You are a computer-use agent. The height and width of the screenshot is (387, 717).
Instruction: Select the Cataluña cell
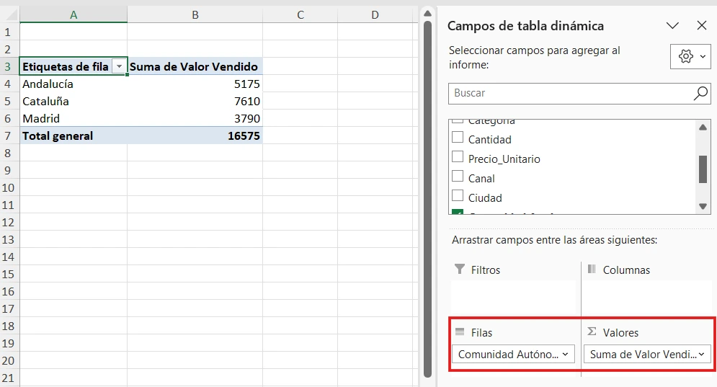[74, 101]
